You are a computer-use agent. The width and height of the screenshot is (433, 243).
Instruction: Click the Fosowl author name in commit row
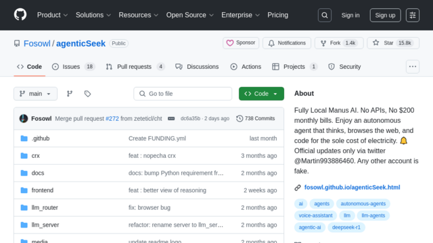point(41,119)
